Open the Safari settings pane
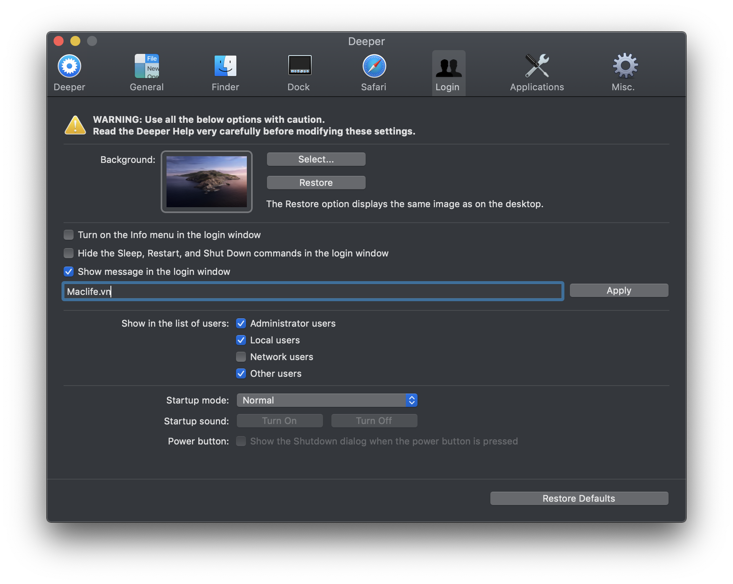The image size is (733, 584). pyautogui.click(x=373, y=72)
